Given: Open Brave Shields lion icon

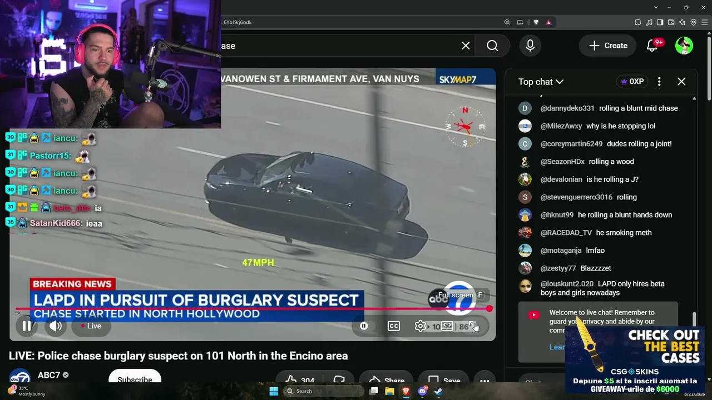Looking at the screenshot, I should [536, 22].
